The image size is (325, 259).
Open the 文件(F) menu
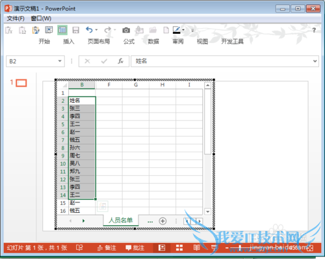tap(16, 18)
